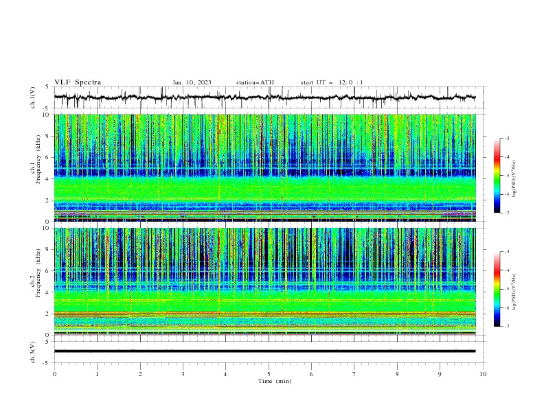544x420 pixels.
Task: Click the '4' frequency tick of ch.2 spectrogram
Action: [x=49, y=292]
